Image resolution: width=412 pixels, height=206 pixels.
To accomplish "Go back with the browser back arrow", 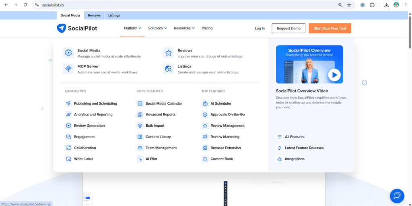I will tap(6, 5).
